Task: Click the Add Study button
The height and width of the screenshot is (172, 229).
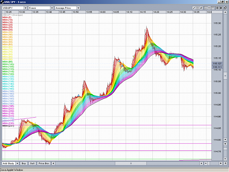Action: [8, 163]
